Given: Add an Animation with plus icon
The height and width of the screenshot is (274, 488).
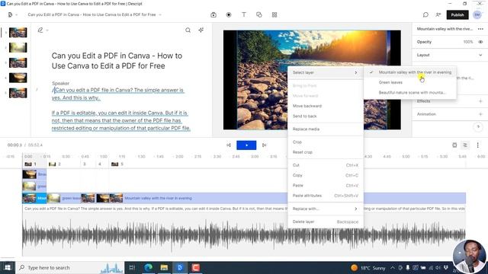Looking at the screenshot, I should [480, 114].
